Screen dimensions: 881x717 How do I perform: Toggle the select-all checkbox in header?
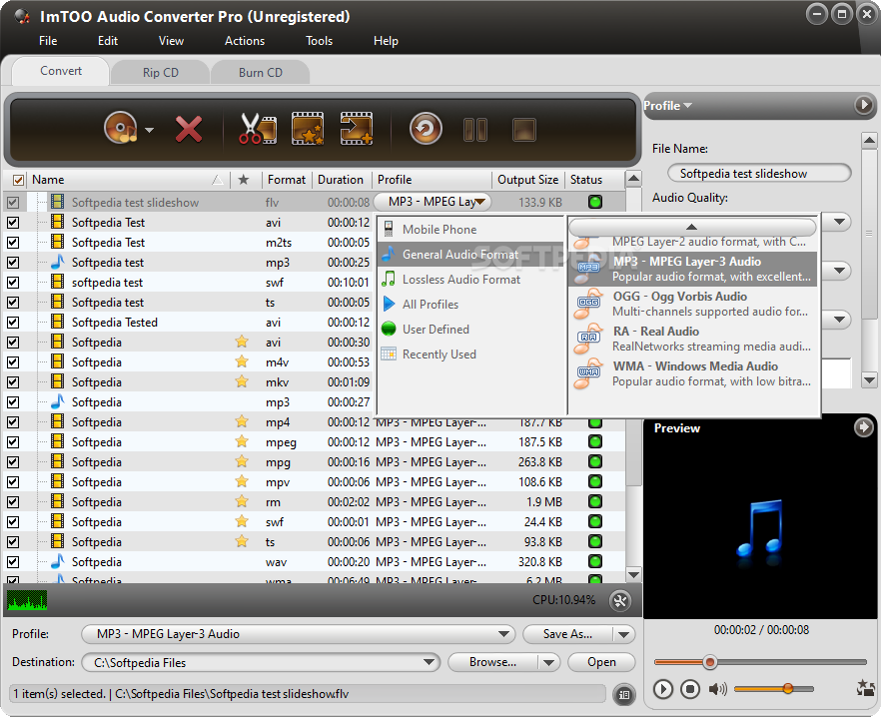click(19, 180)
